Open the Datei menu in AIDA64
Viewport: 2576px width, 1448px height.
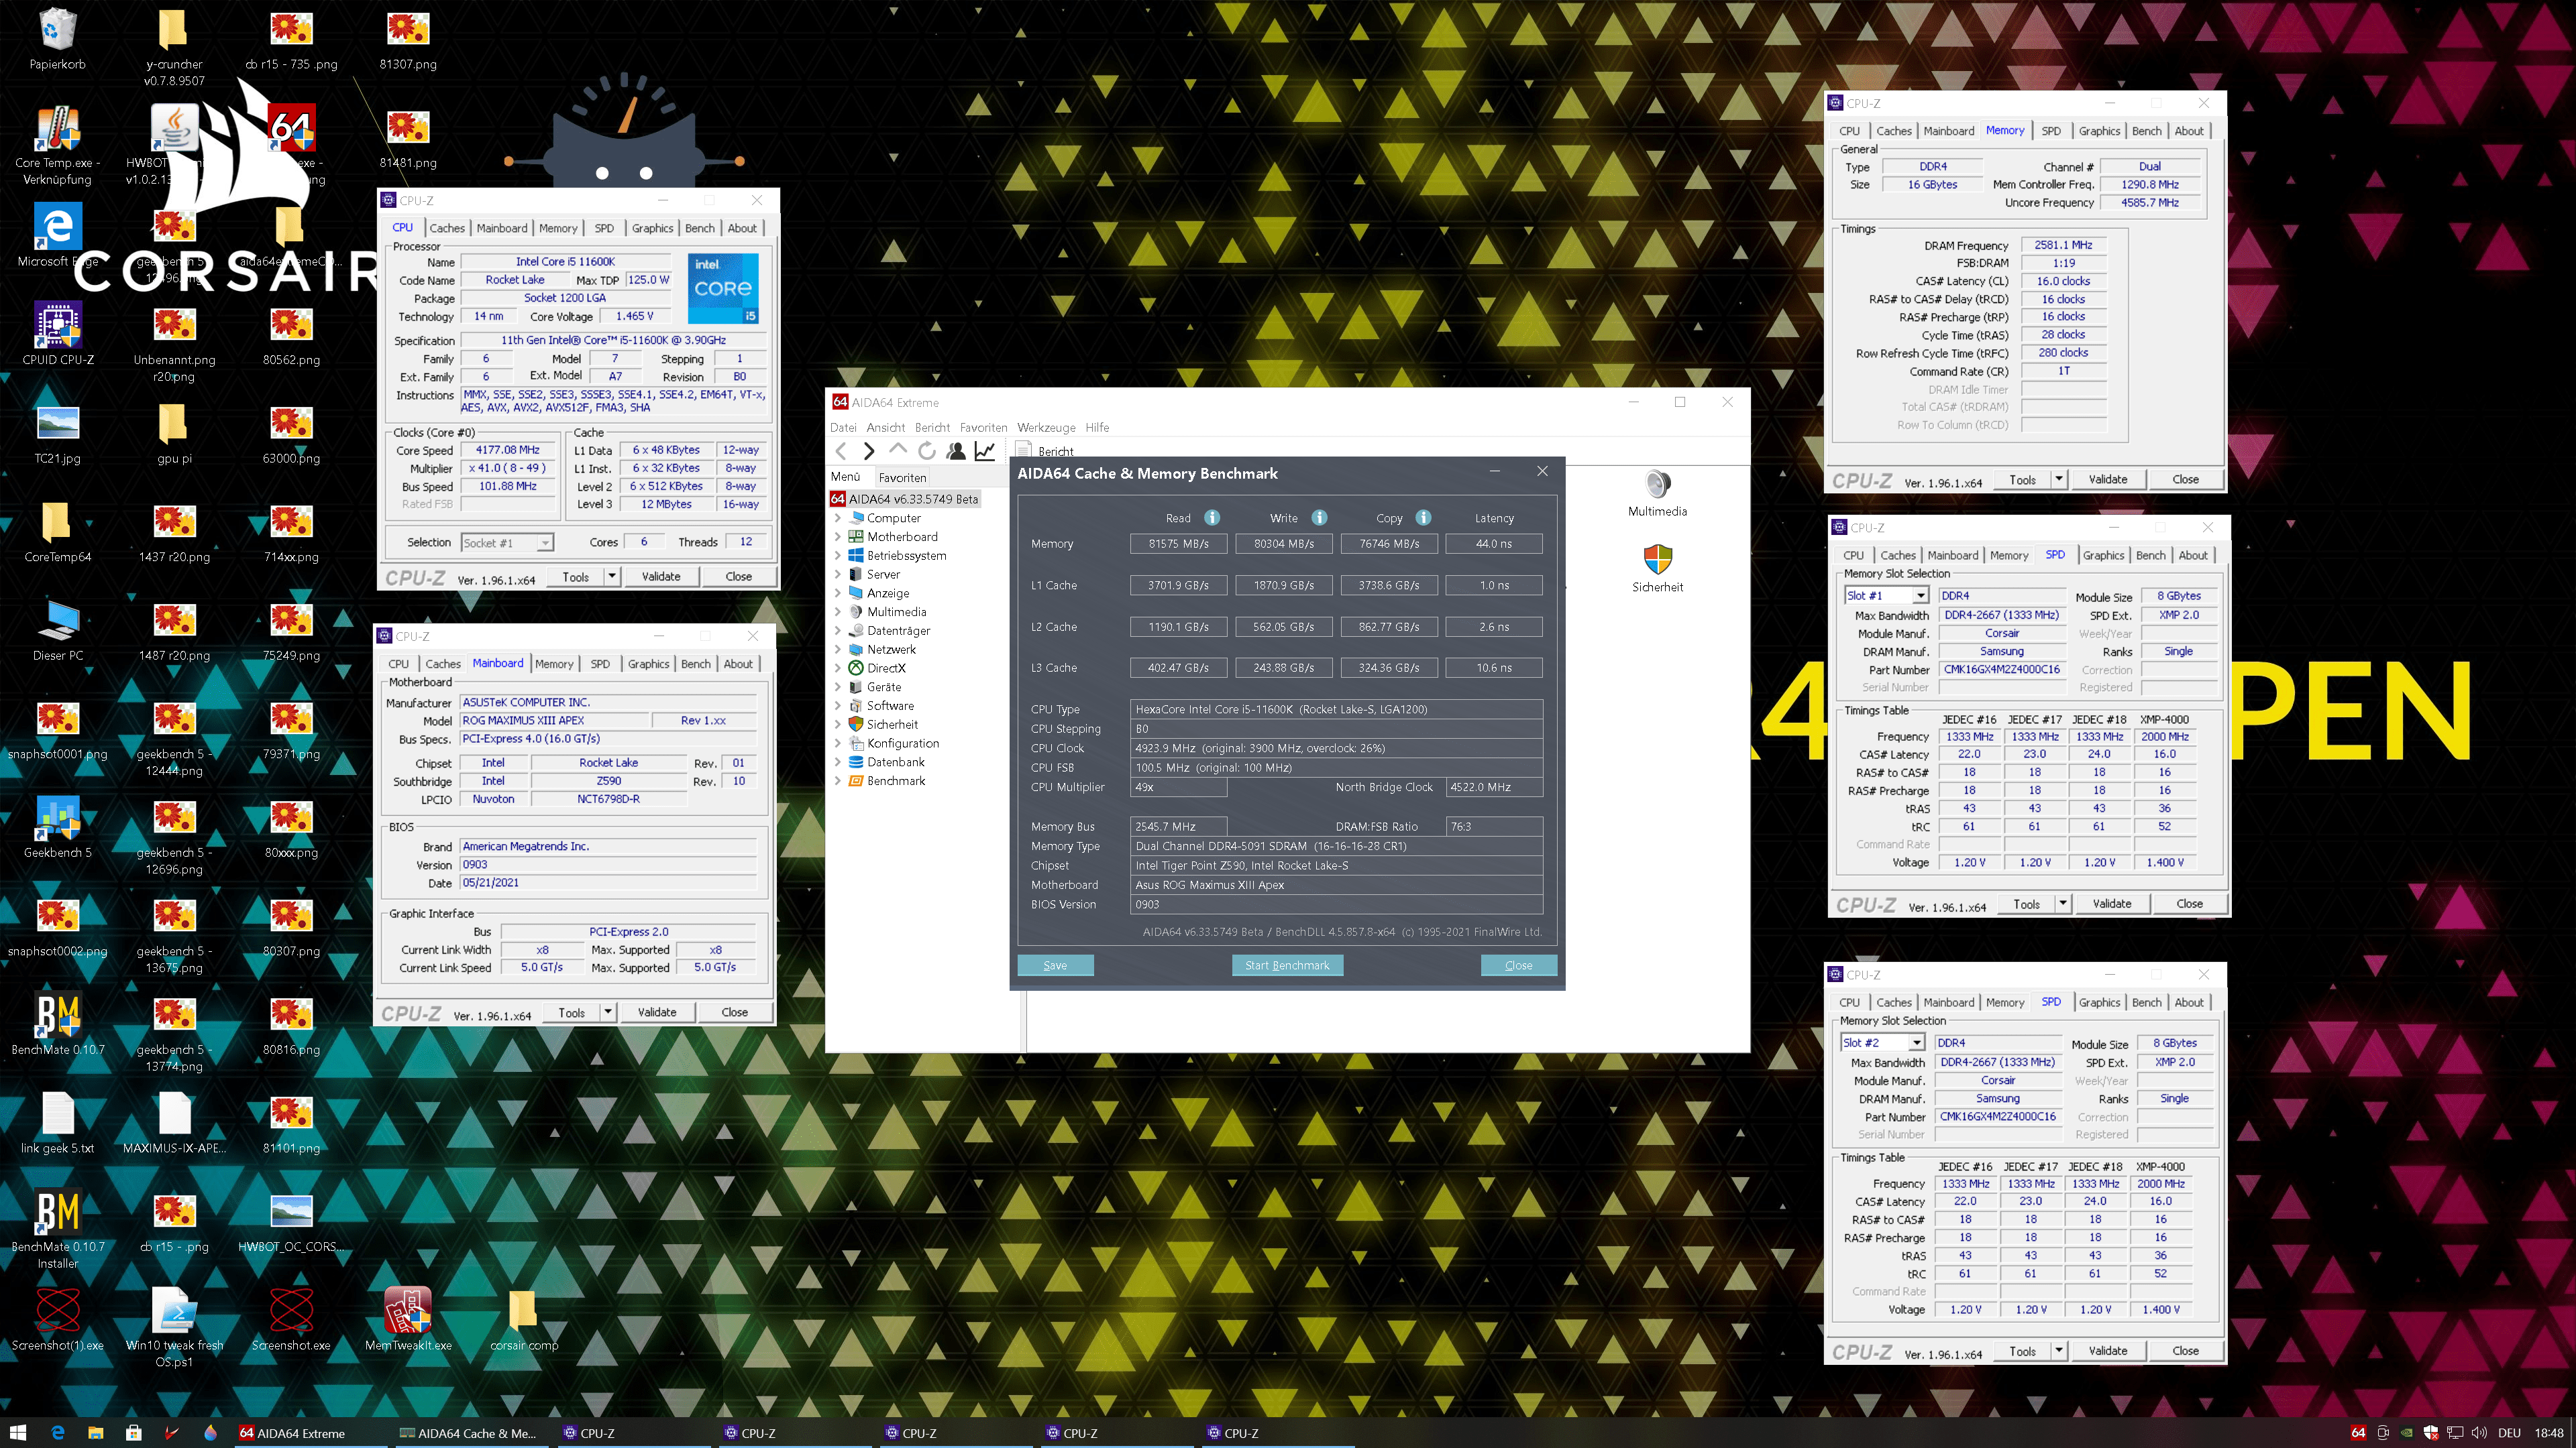tap(843, 428)
